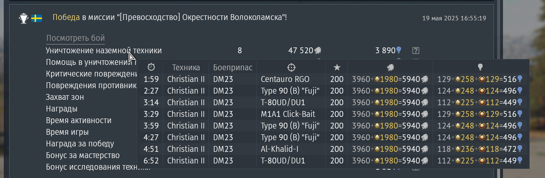The height and width of the screenshot is (178, 545).
Task: Click the victory trophy icon
Action: 23,18
